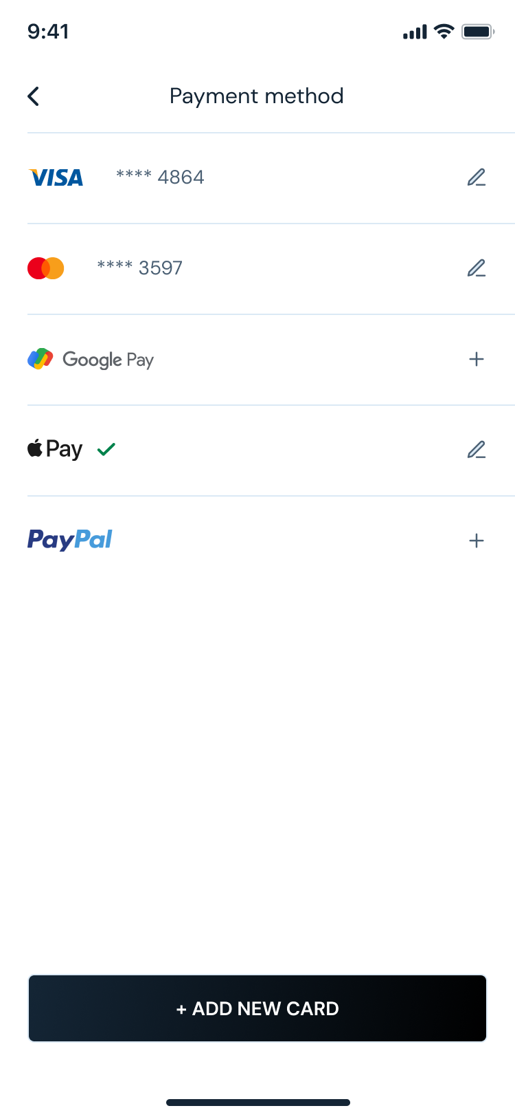Edit the Mastercard ending 3597

(x=477, y=268)
